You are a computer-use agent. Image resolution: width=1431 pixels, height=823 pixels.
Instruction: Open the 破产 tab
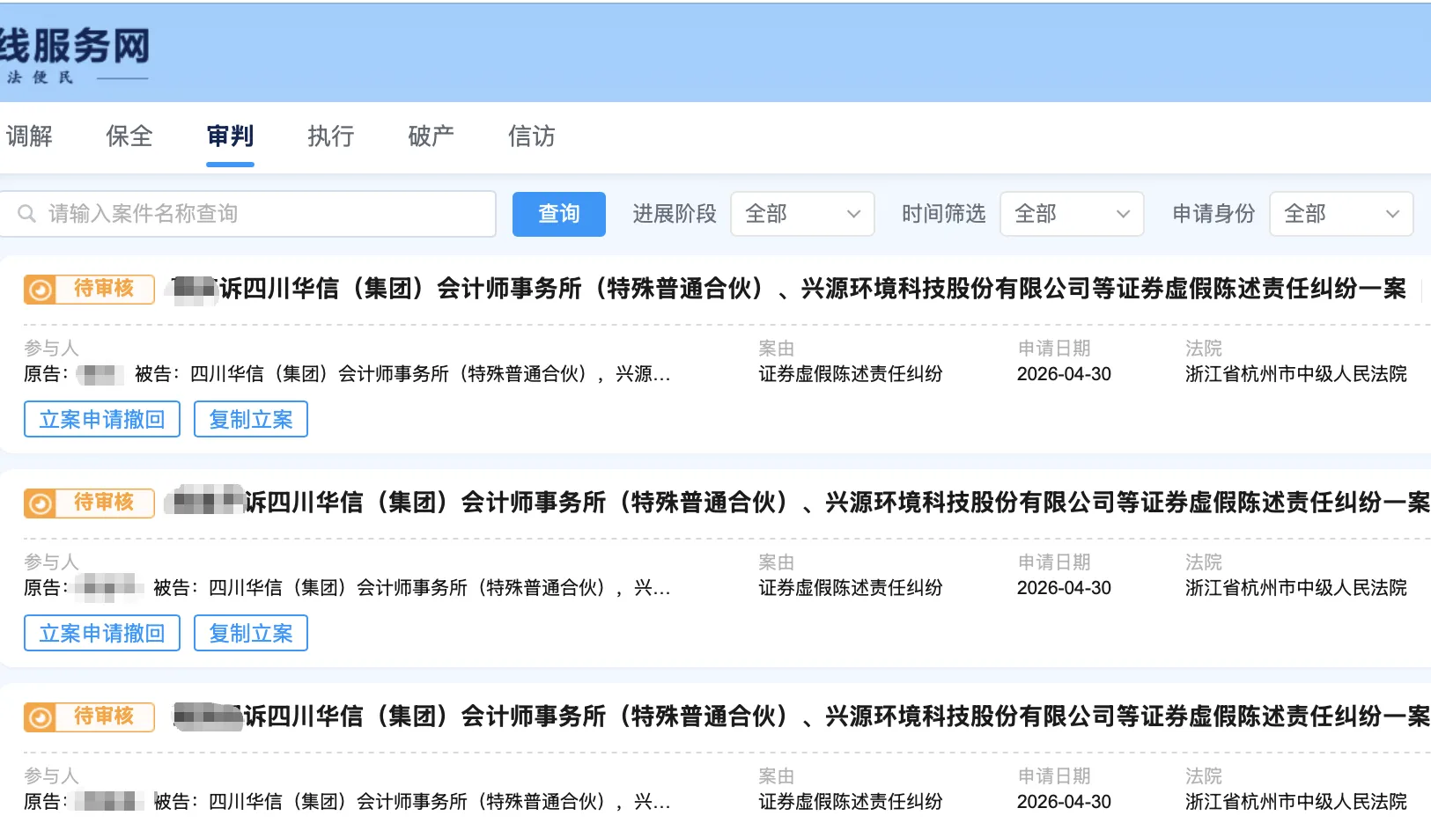point(431,136)
